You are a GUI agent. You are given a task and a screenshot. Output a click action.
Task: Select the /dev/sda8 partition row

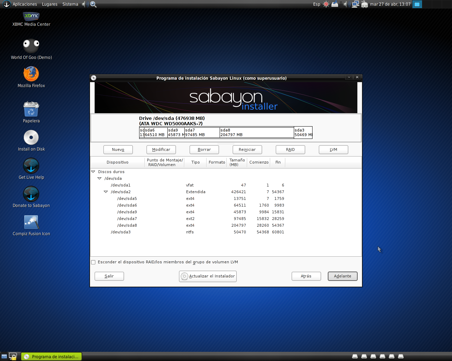click(x=226, y=225)
